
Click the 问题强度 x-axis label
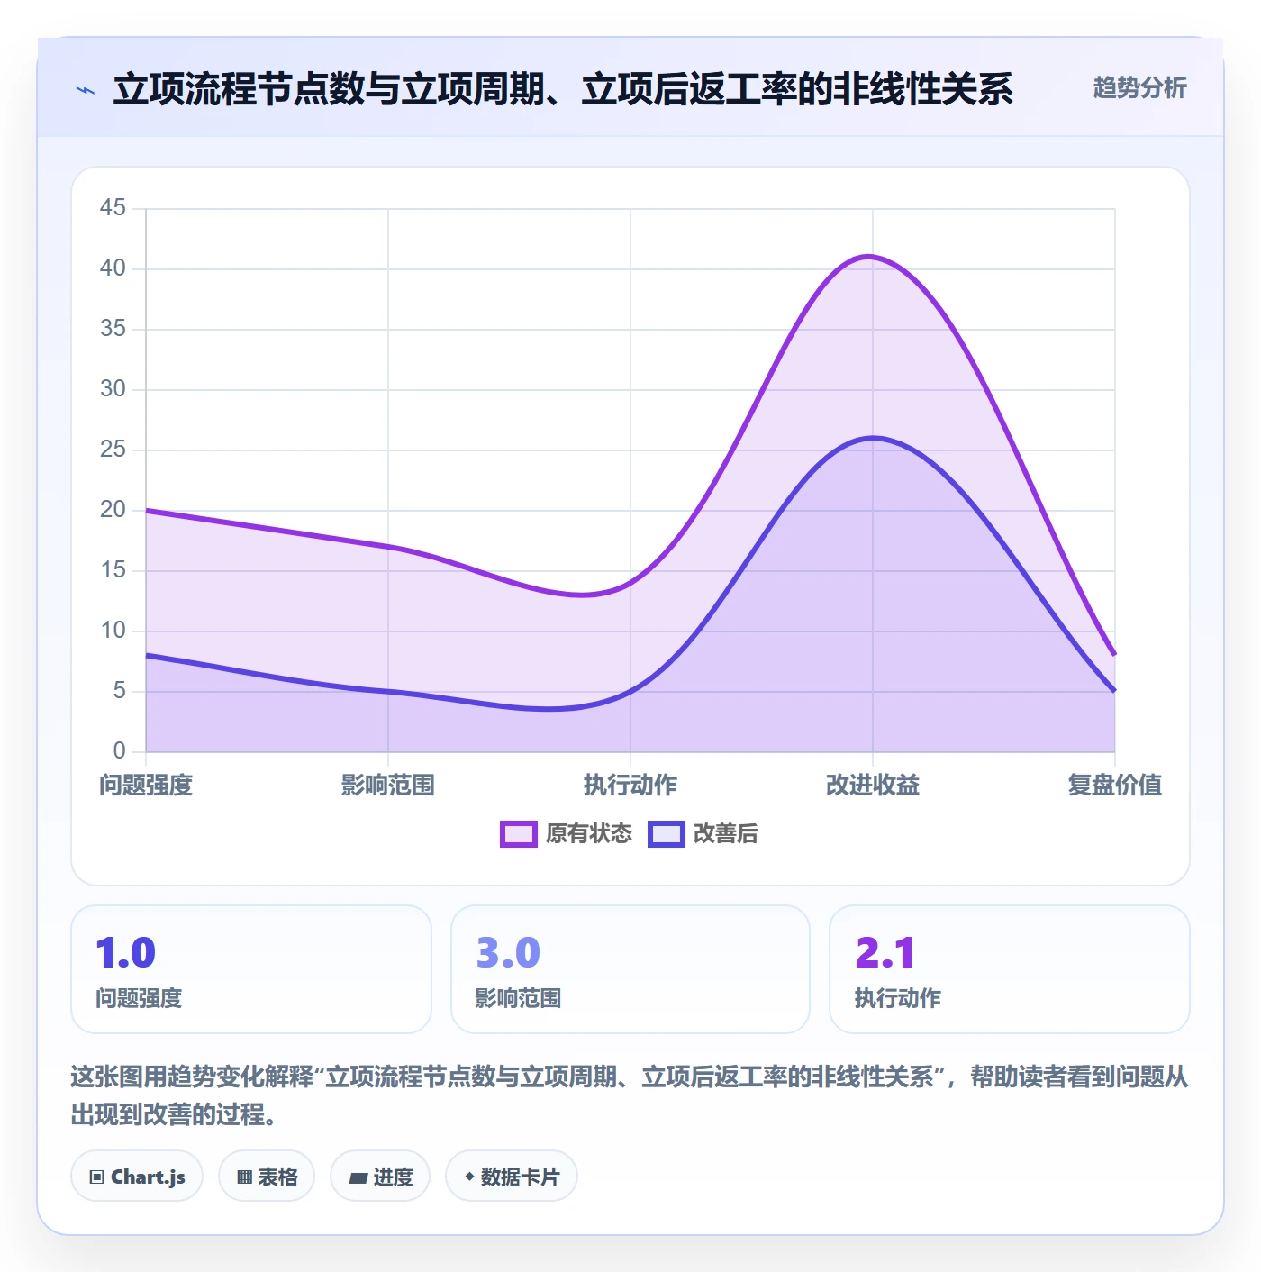point(146,785)
